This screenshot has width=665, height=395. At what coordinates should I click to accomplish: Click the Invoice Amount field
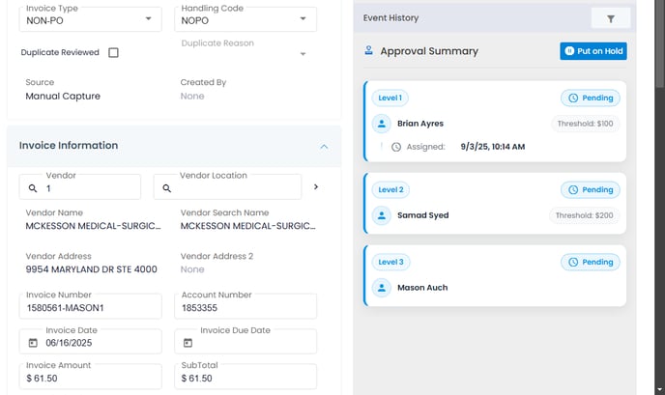pyautogui.click(x=91, y=378)
